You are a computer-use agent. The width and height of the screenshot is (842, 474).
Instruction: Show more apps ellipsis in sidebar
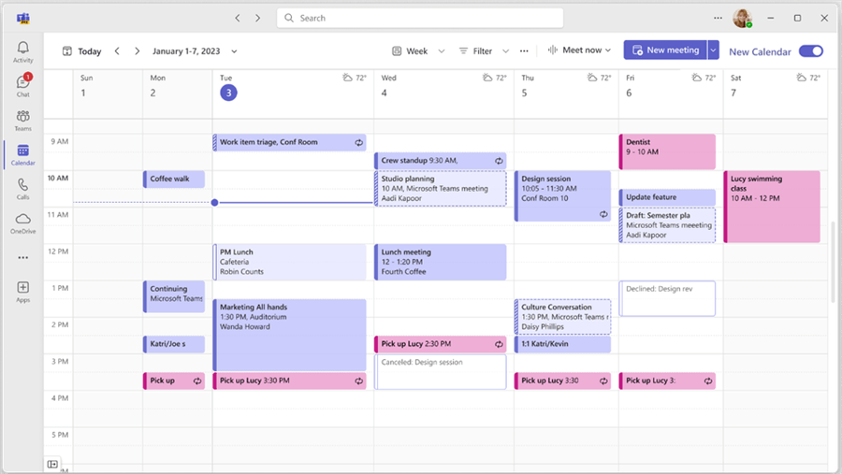[x=22, y=258]
